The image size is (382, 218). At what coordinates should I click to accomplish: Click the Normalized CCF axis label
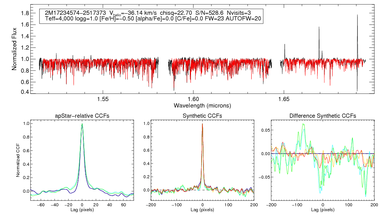click(x=18, y=160)
